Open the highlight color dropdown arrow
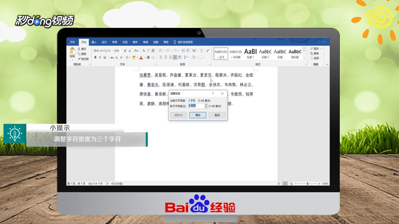The width and height of the screenshot is (399, 224). pos(137,58)
